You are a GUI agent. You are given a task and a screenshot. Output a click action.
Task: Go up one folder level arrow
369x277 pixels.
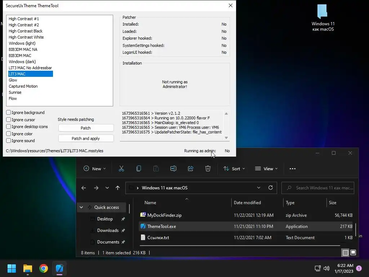(x=118, y=188)
